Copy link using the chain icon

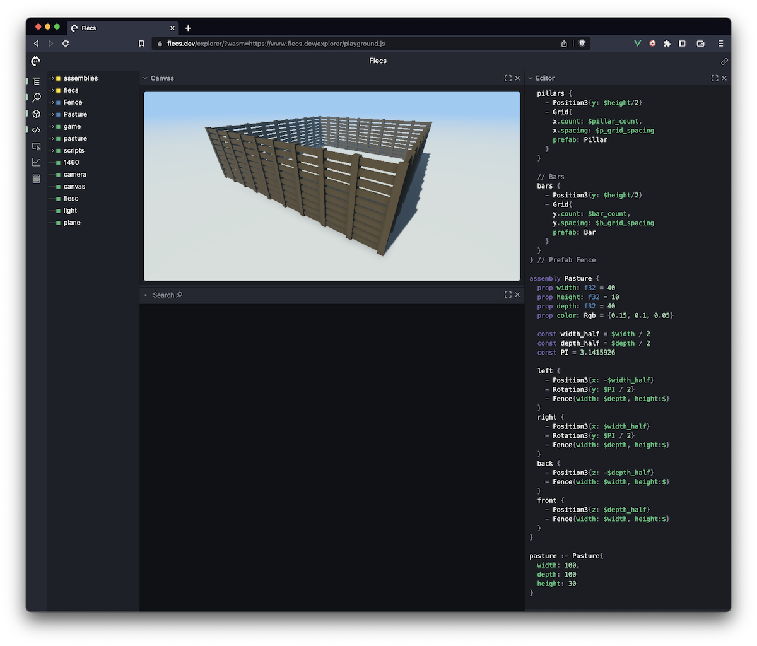coord(724,61)
